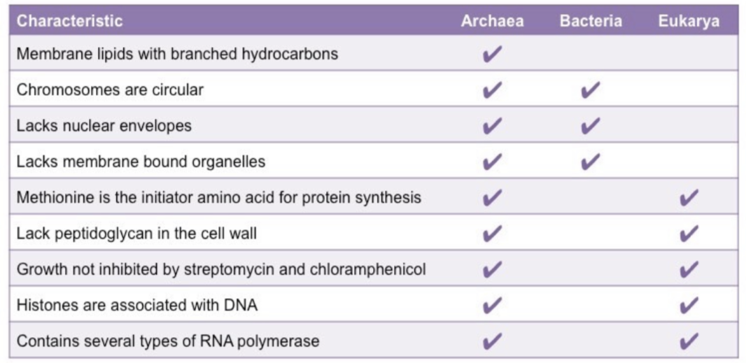Click the Characteristic column header
The image size is (746, 363).
(69, 21)
